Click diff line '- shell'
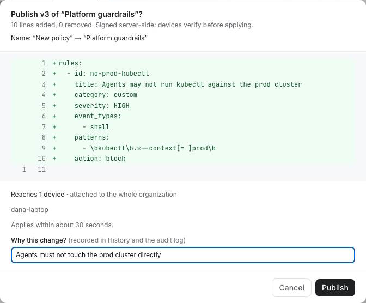This screenshot has height=303, width=366. (x=183, y=127)
